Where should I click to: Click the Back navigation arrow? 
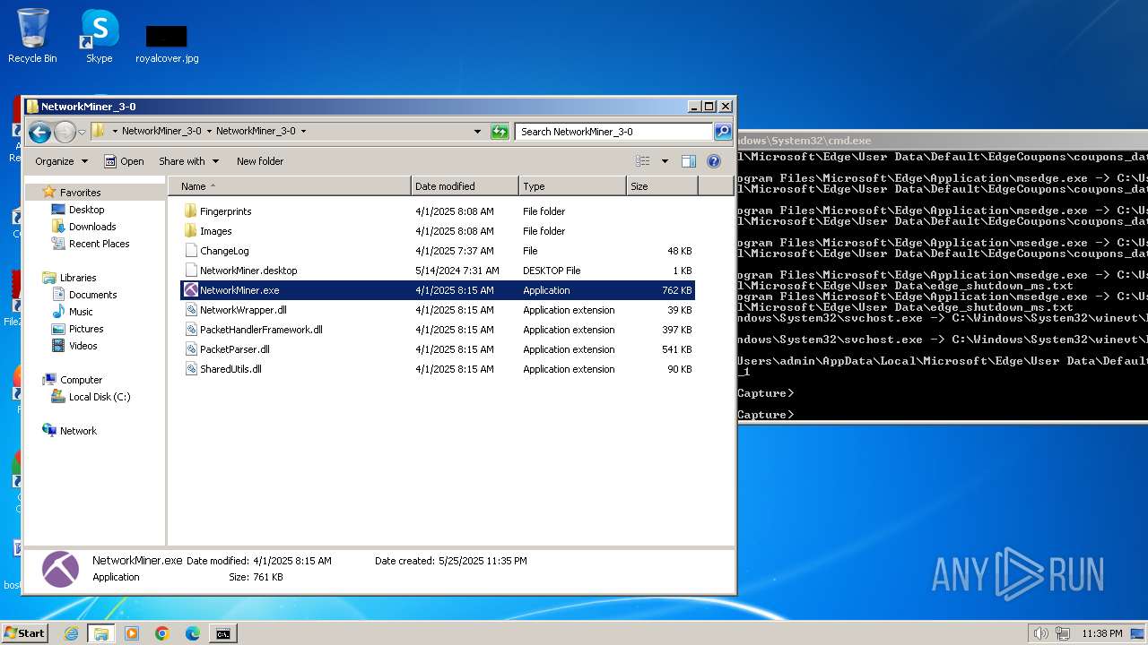pos(39,133)
